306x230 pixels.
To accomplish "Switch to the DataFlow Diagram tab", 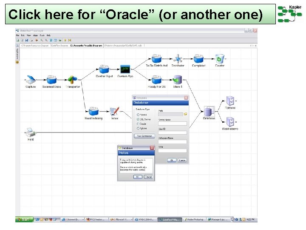I will click(59, 46).
